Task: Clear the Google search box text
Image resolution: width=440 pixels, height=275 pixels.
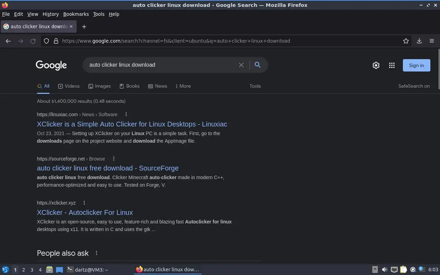Action: (241, 65)
